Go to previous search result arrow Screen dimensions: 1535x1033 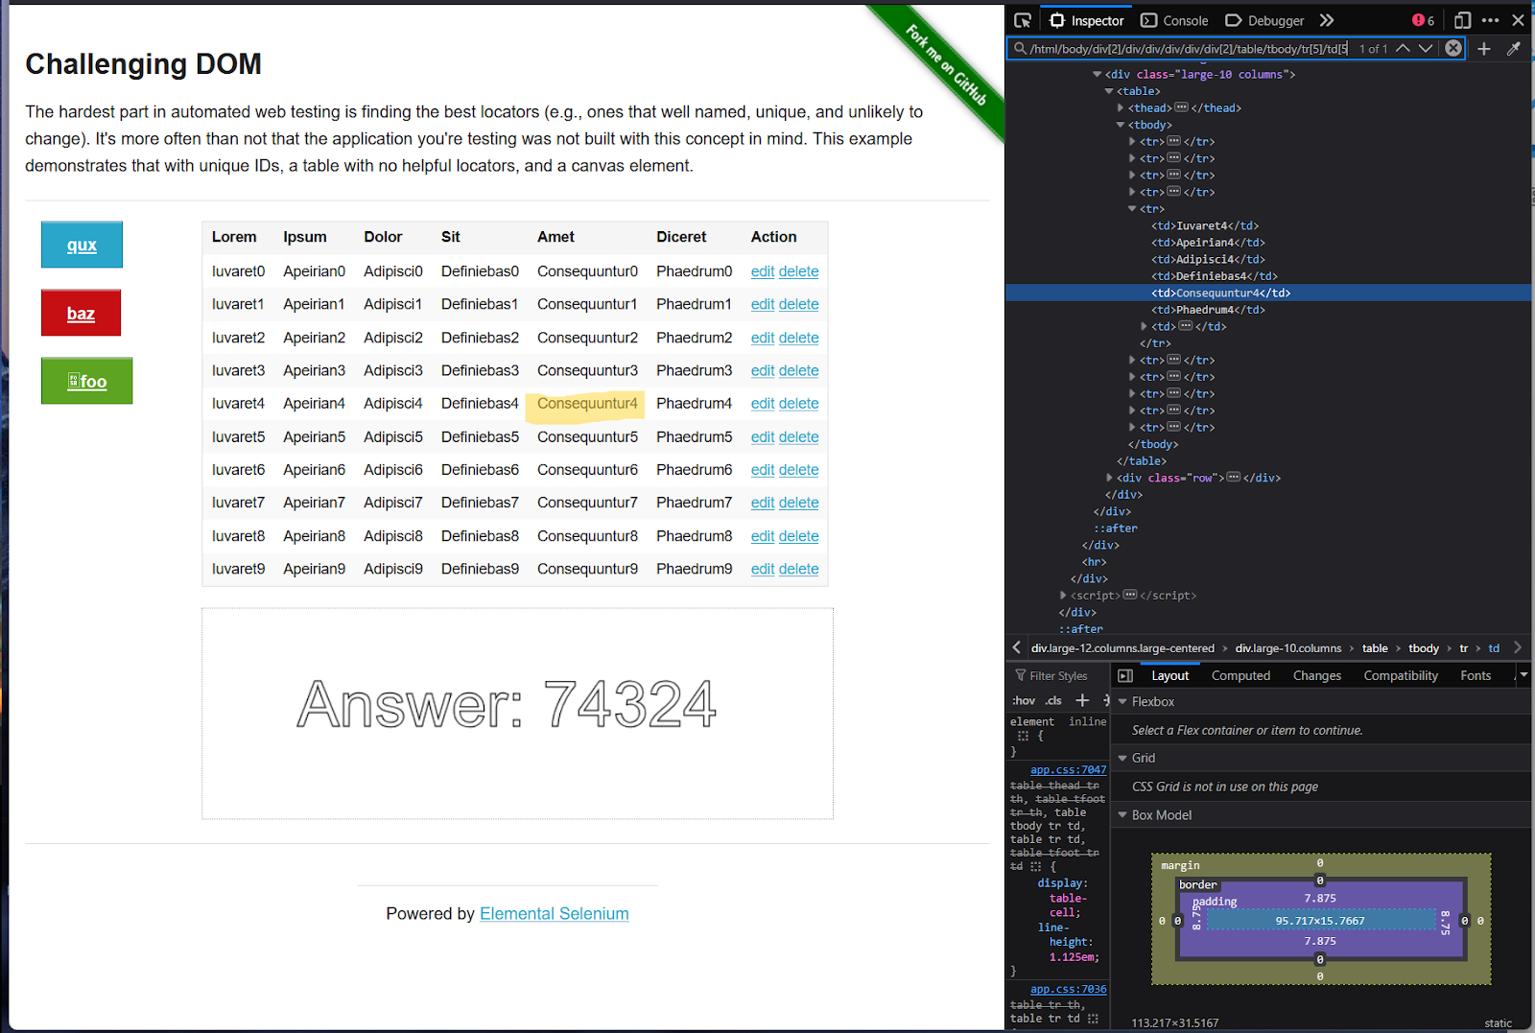click(1403, 48)
